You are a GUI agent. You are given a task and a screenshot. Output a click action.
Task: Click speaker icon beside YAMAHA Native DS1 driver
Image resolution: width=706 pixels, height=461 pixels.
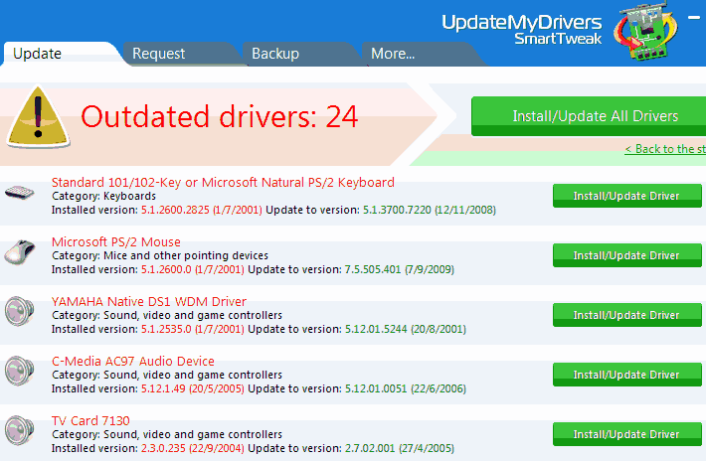[19, 311]
